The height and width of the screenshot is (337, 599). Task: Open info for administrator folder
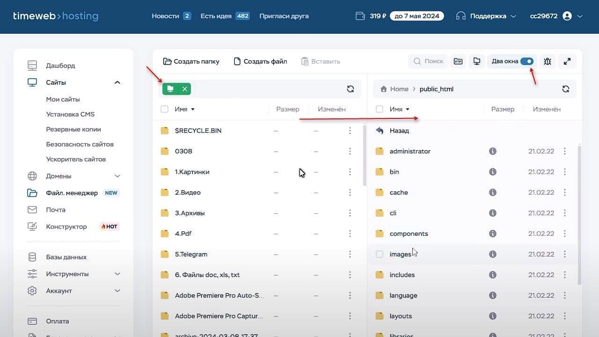(492, 151)
